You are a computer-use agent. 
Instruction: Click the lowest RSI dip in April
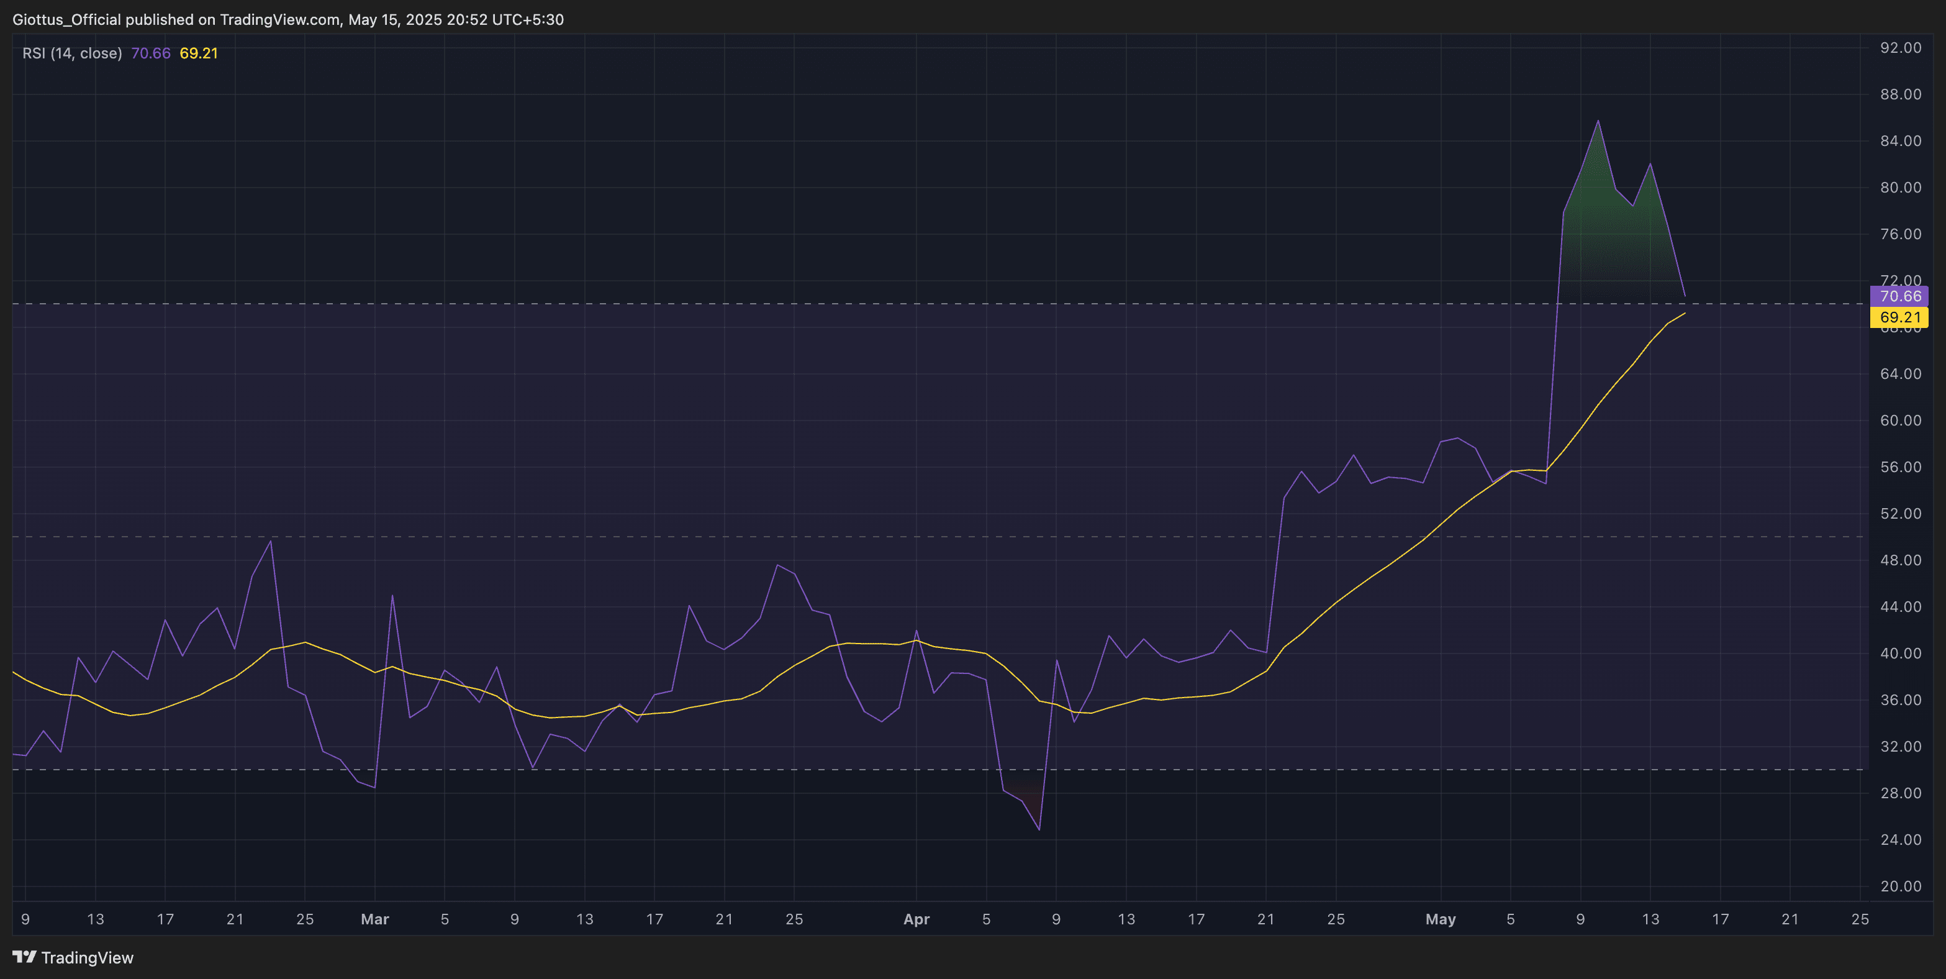tap(1039, 829)
